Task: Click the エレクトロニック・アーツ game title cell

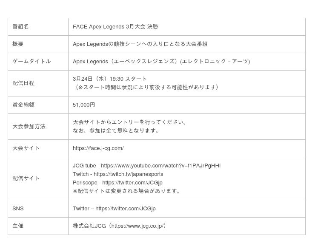Action: (x=215, y=62)
